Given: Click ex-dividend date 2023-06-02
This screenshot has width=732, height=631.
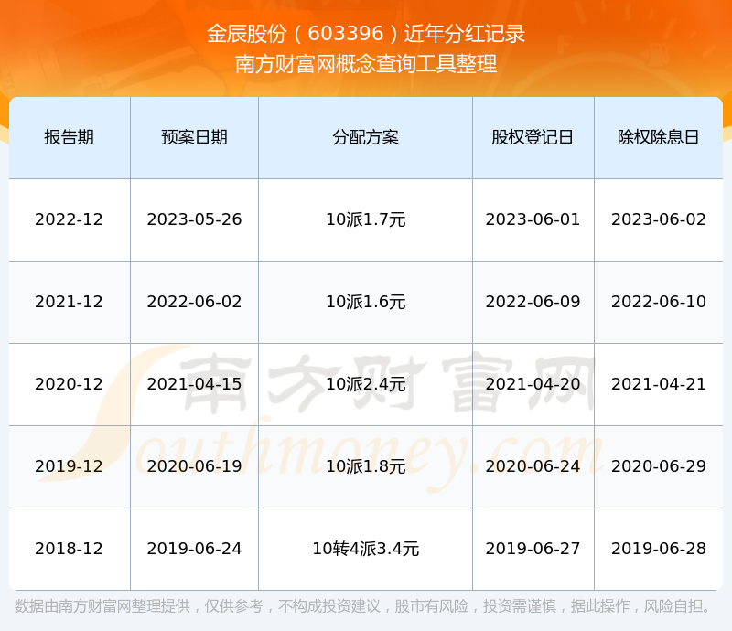Looking at the screenshot, I should [x=658, y=219].
